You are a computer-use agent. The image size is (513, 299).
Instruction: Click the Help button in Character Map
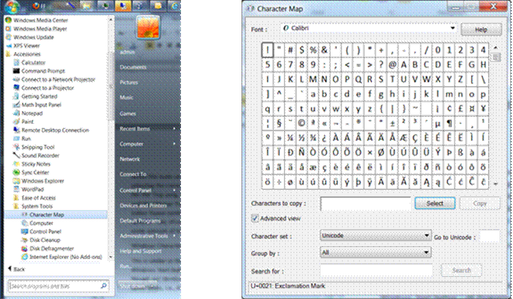point(480,29)
